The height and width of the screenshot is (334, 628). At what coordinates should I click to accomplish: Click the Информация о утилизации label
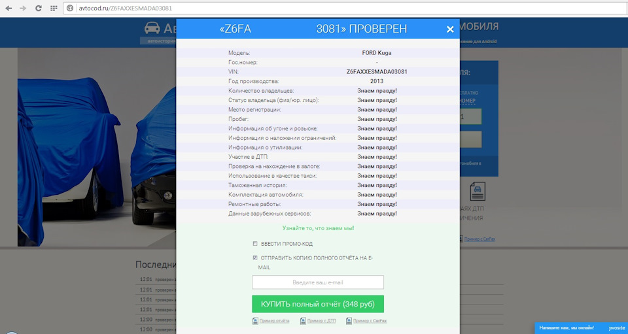(265, 148)
